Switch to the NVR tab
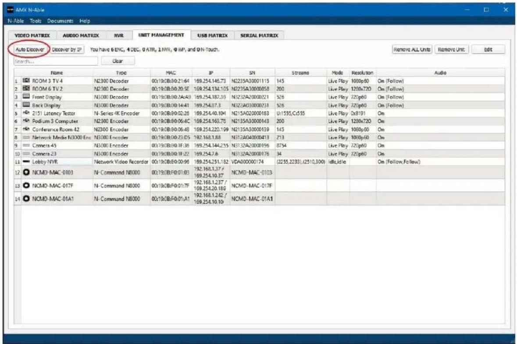The height and width of the screenshot is (344, 517). (119, 35)
